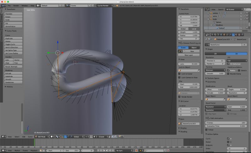Open the Select menu in 3D view header

[17, 137]
